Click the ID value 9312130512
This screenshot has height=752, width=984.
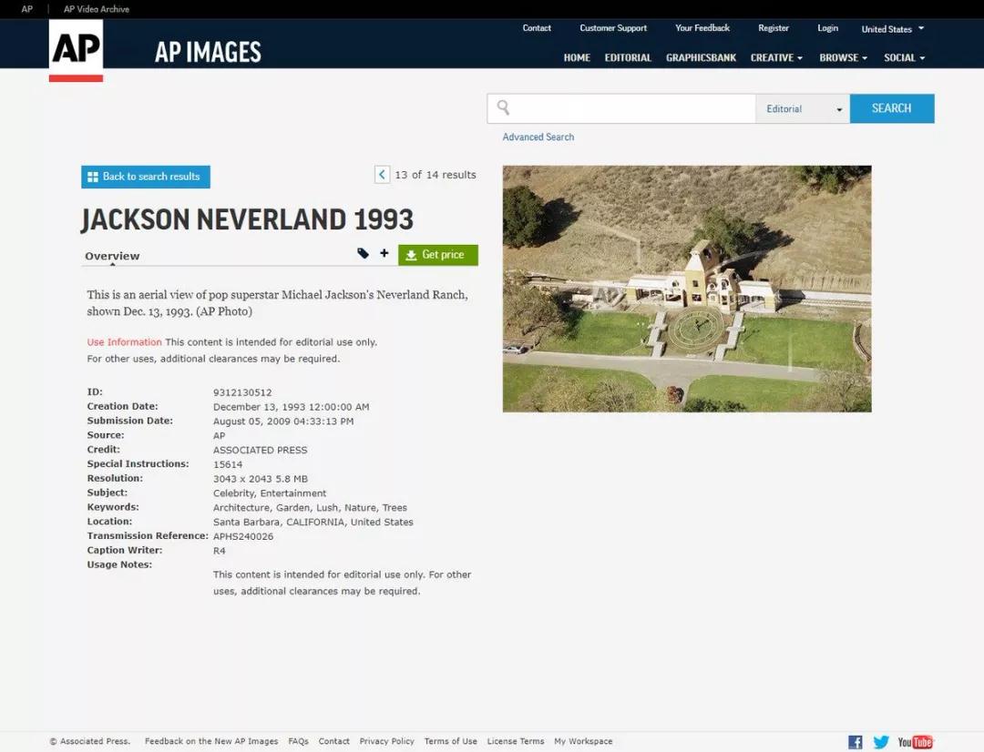coord(242,392)
